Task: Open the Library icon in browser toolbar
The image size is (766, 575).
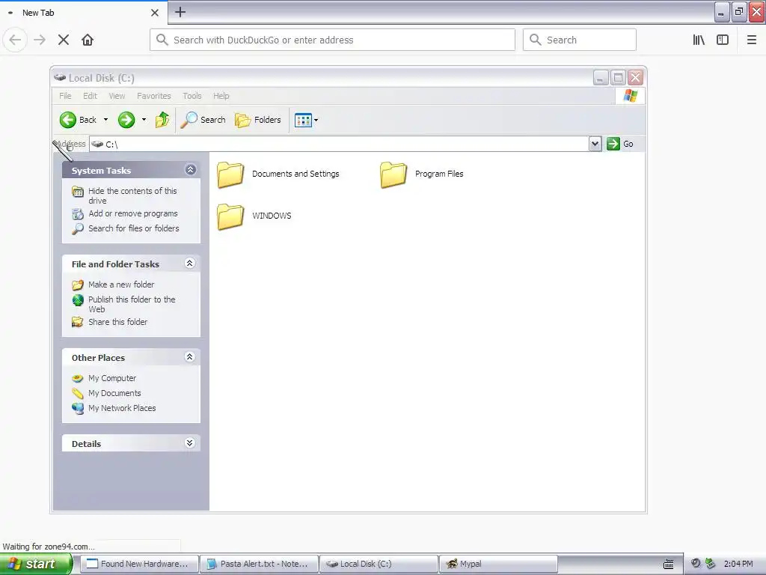Action: tap(699, 40)
